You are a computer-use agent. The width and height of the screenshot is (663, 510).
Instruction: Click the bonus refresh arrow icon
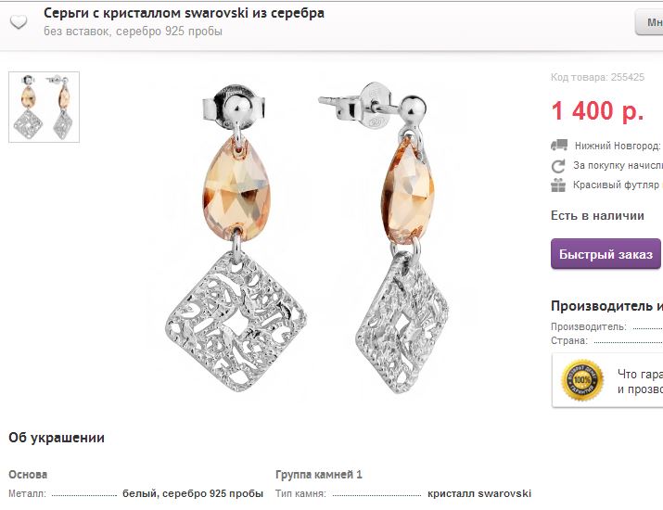[558, 166]
